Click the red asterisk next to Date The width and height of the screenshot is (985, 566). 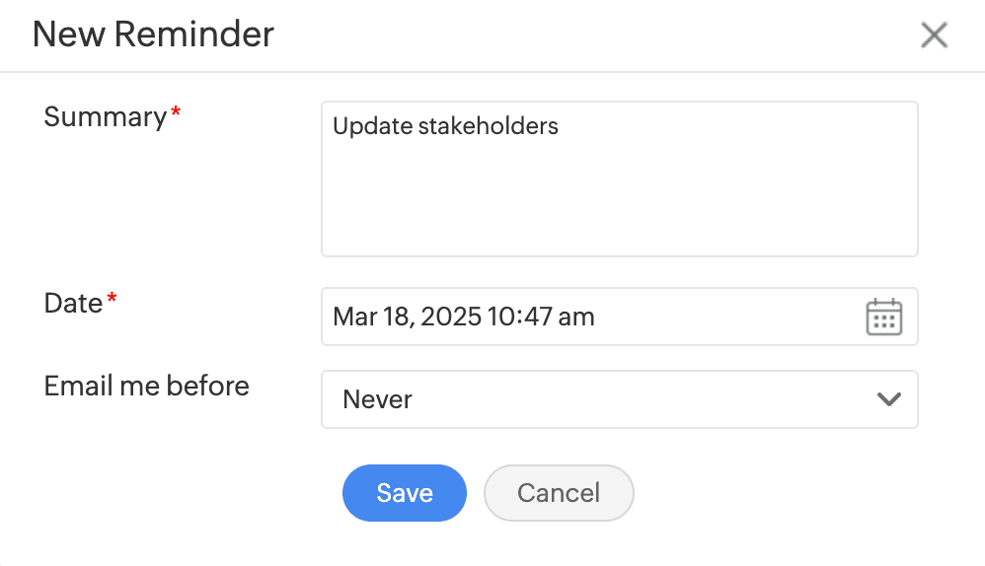(x=112, y=300)
